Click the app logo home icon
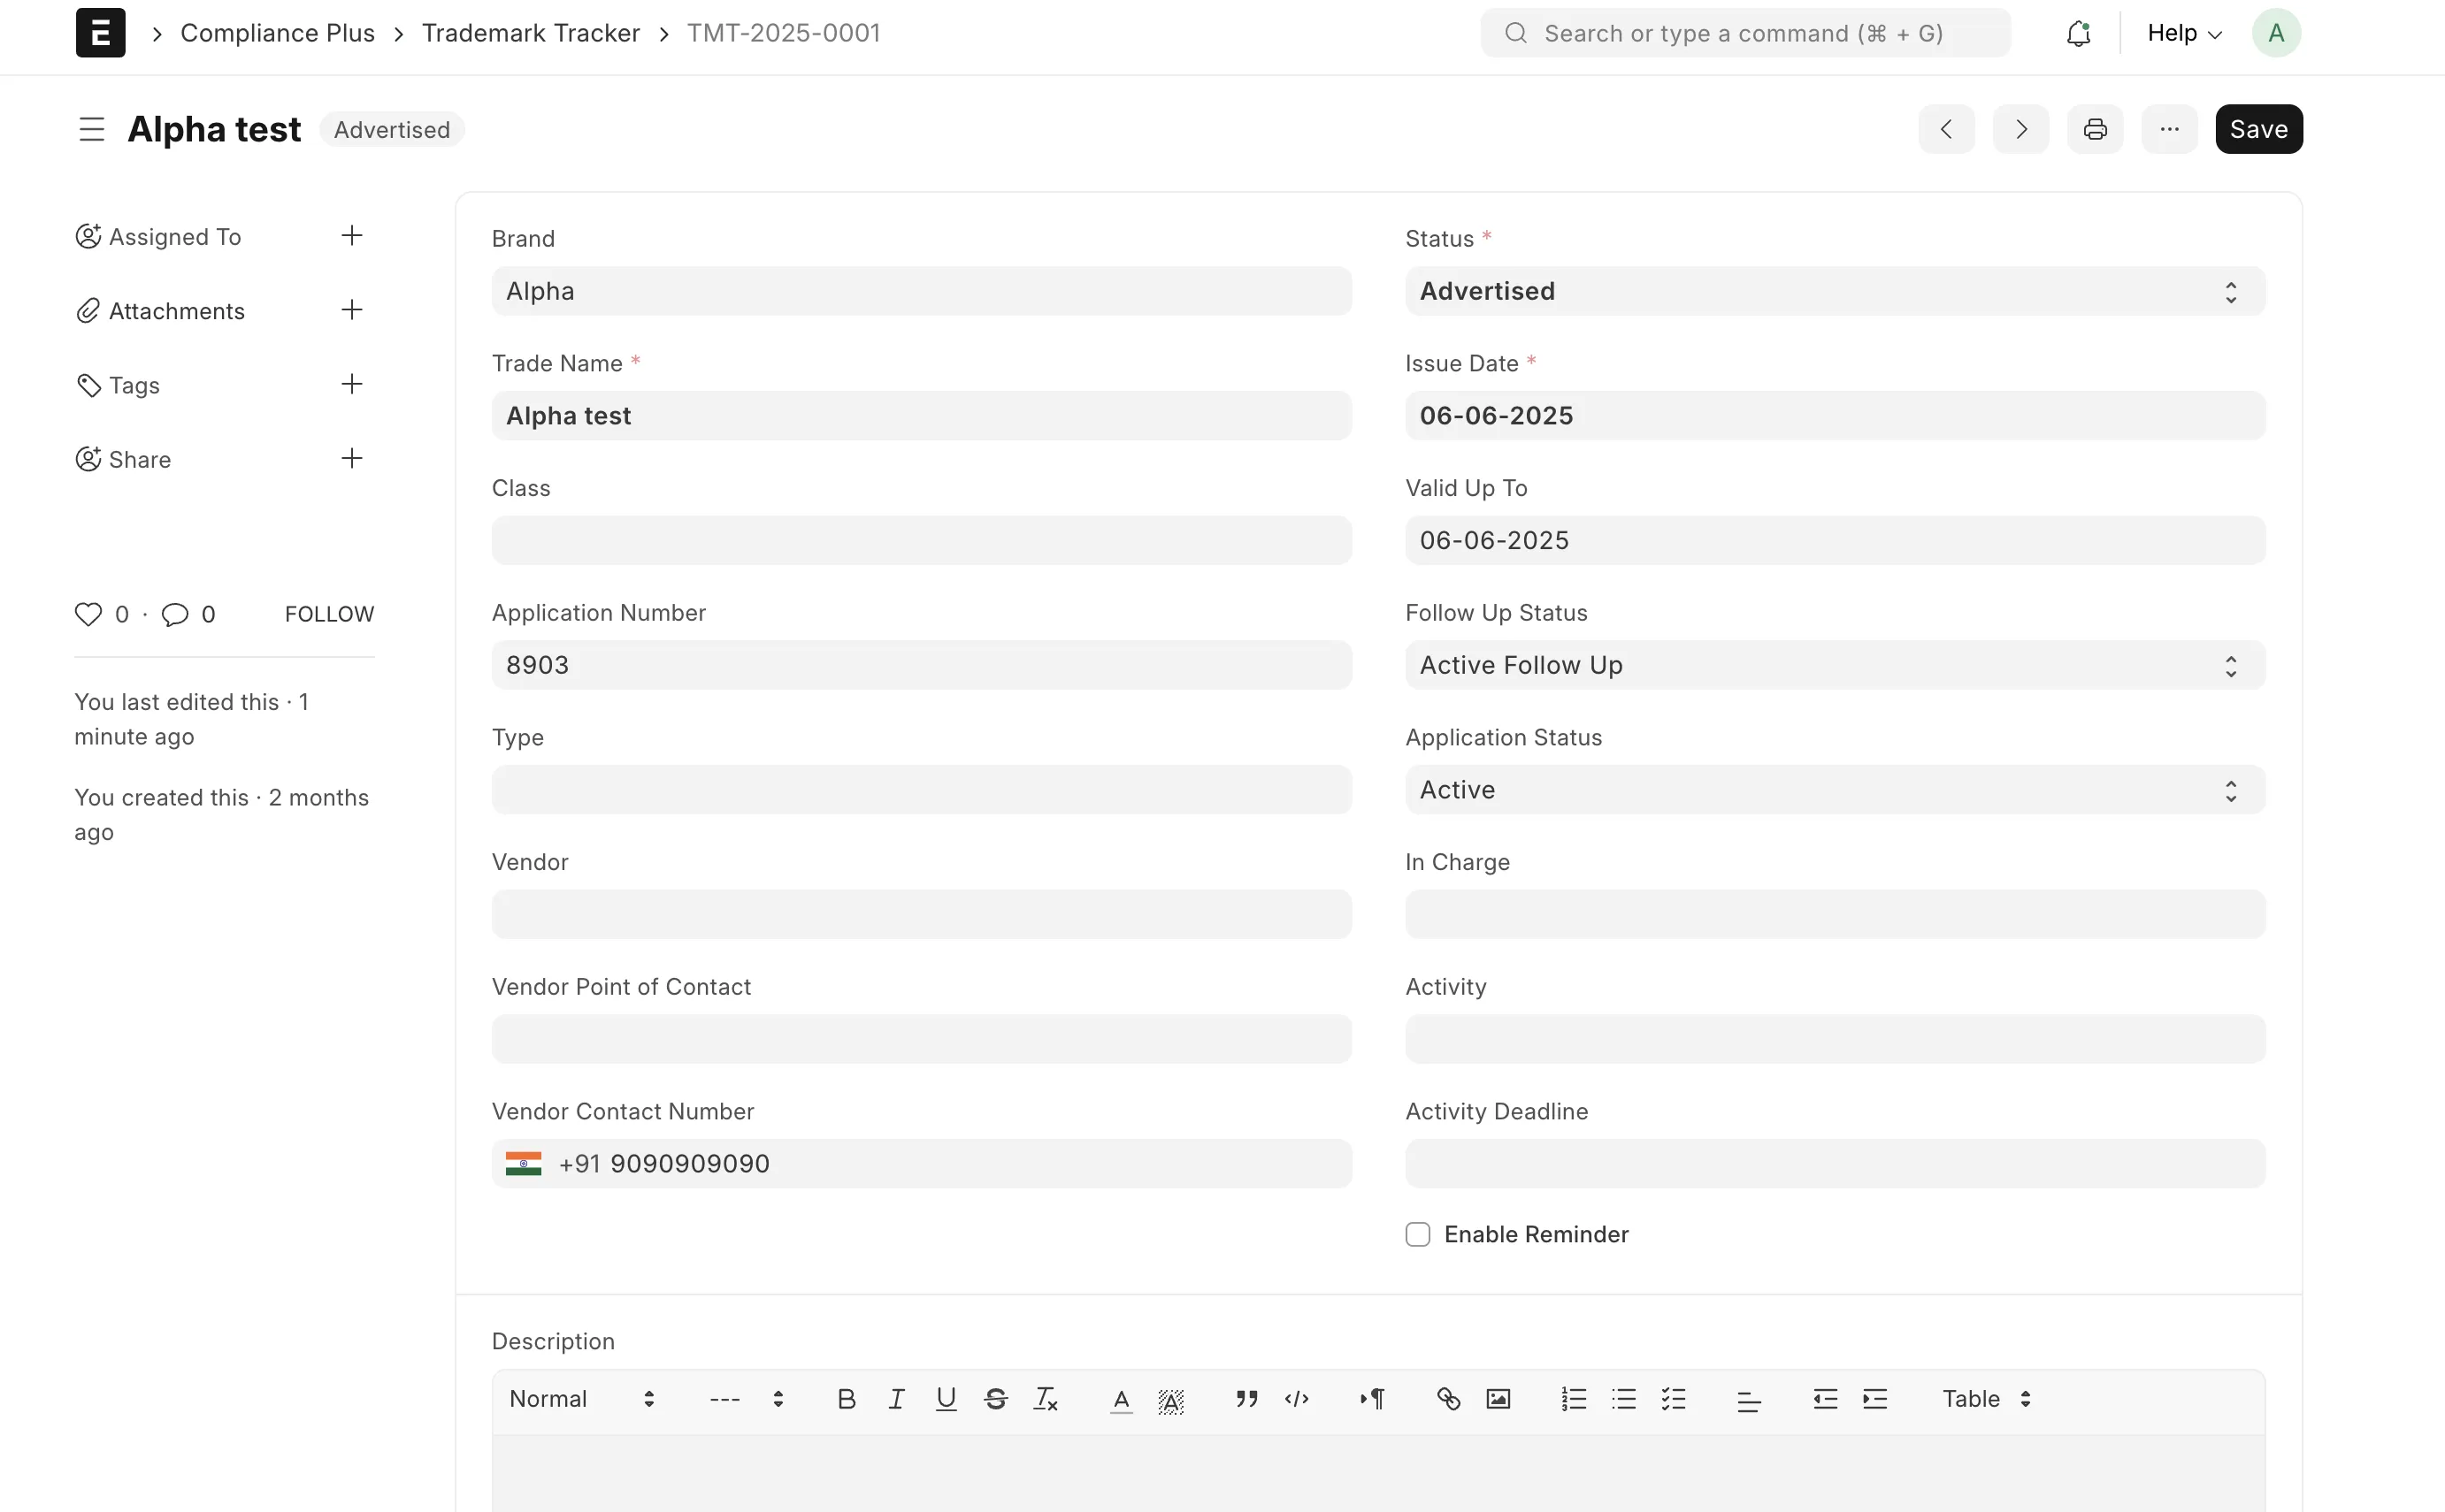Image resolution: width=2445 pixels, height=1512 pixels. pyautogui.click(x=100, y=33)
